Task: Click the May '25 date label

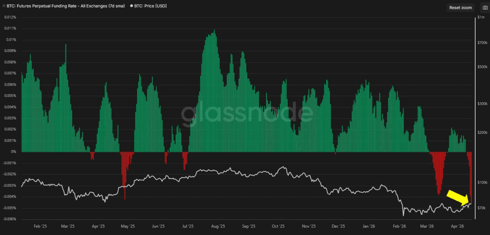Action: pyautogui.click(x=128, y=226)
